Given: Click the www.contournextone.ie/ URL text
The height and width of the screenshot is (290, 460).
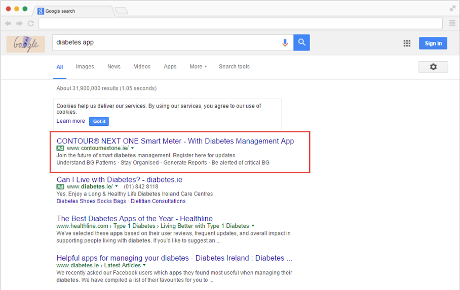Looking at the screenshot, I should pyautogui.click(x=98, y=148).
